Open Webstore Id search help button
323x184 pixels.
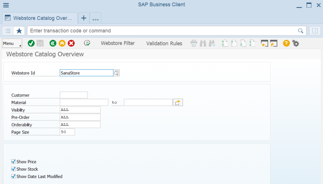[x=116, y=73]
